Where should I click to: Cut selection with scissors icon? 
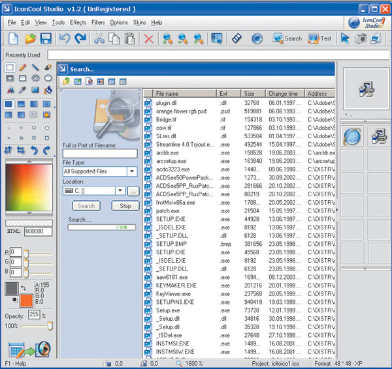99,38
